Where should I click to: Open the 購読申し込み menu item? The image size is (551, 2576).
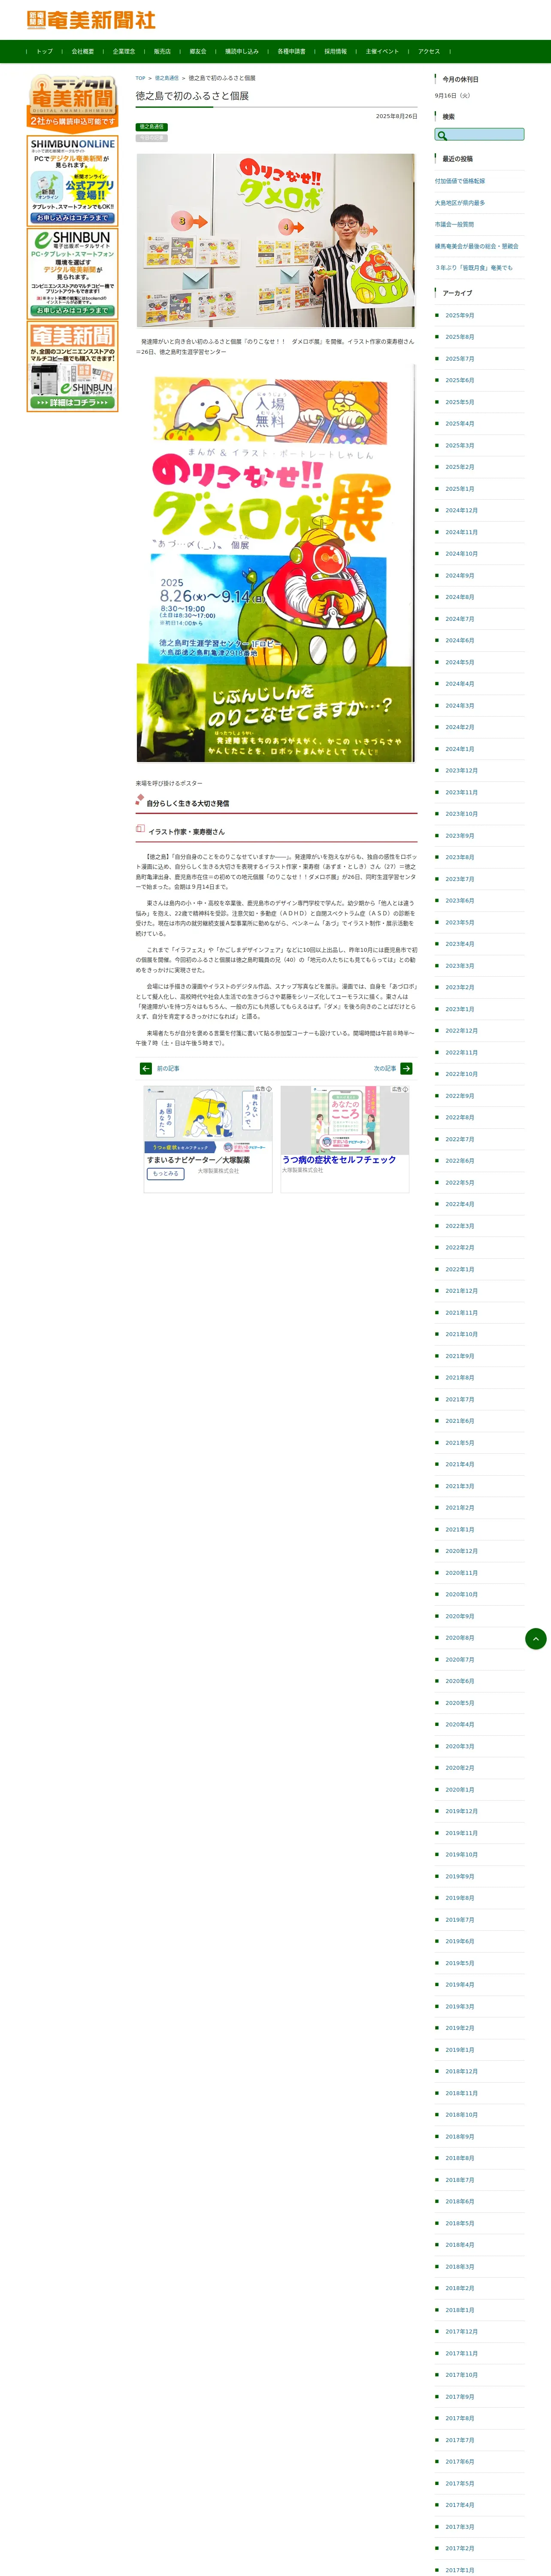point(242,51)
